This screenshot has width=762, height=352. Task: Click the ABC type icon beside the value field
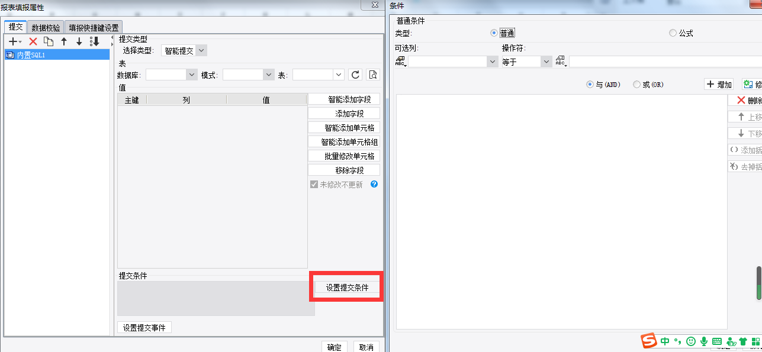click(x=561, y=62)
